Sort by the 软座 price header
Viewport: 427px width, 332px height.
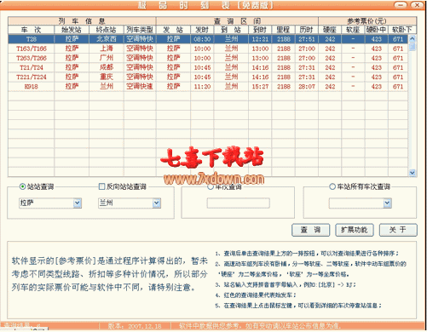point(353,30)
